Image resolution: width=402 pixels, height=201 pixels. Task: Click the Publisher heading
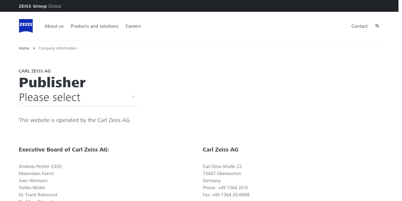click(52, 83)
